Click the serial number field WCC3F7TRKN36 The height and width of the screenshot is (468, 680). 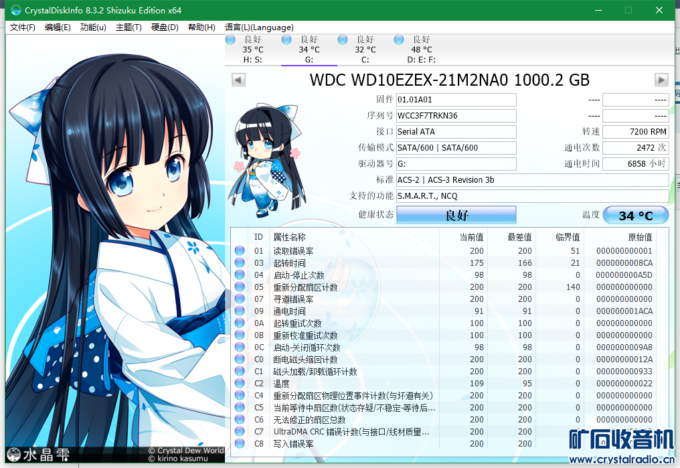[x=456, y=116]
